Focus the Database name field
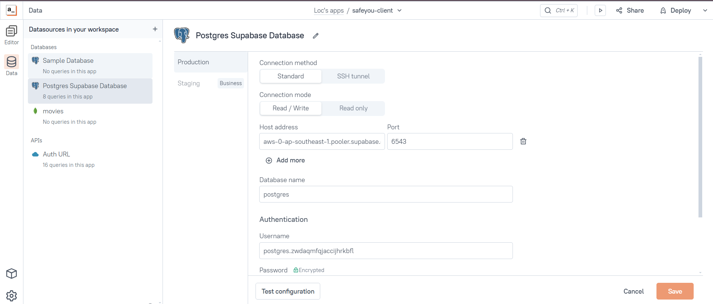This screenshot has width=713, height=304. (386, 194)
